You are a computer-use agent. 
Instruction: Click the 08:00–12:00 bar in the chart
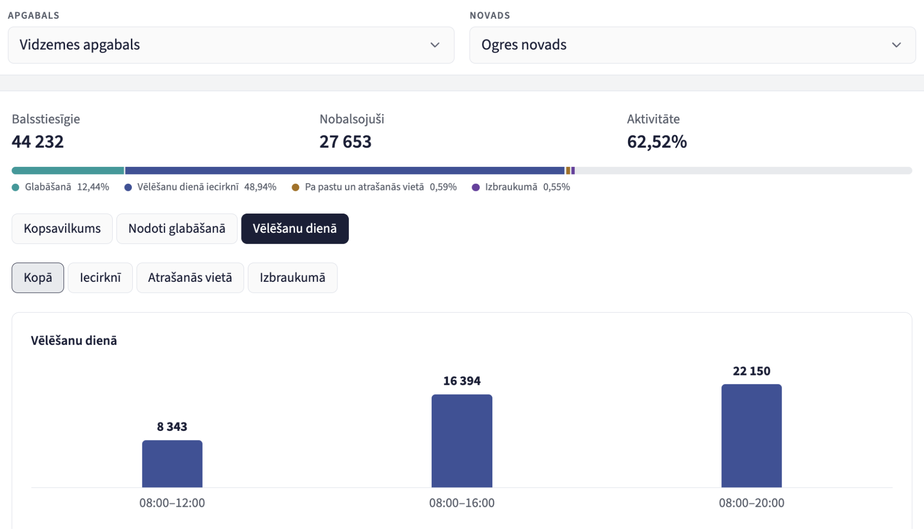172,464
